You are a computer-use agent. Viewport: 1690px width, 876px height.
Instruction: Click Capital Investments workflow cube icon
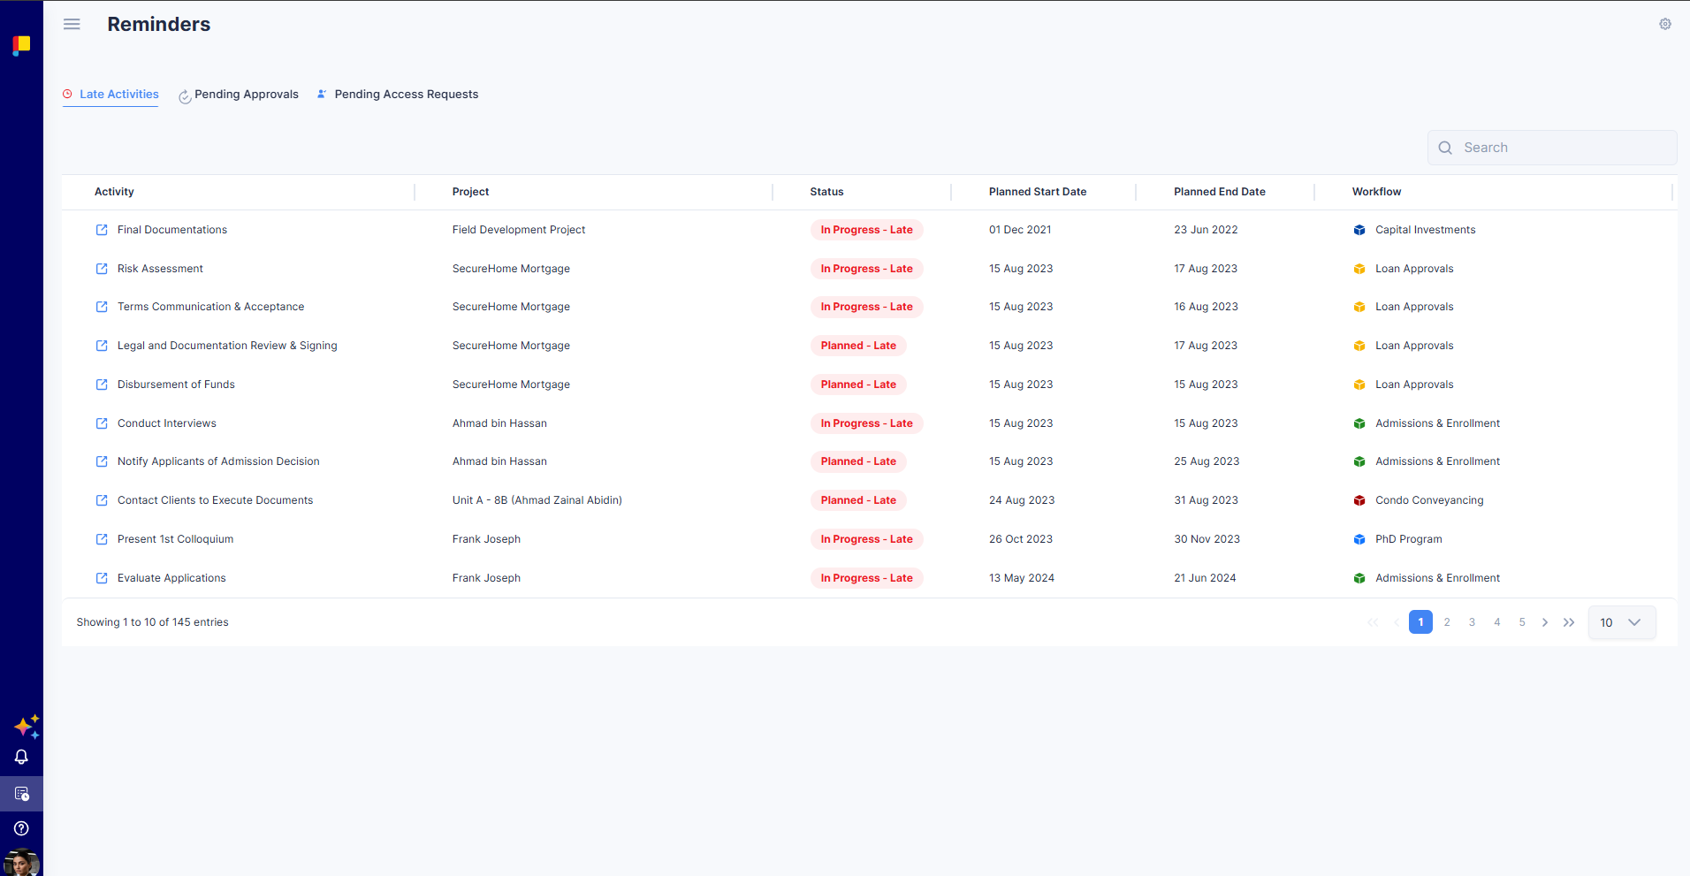tap(1359, 230)
